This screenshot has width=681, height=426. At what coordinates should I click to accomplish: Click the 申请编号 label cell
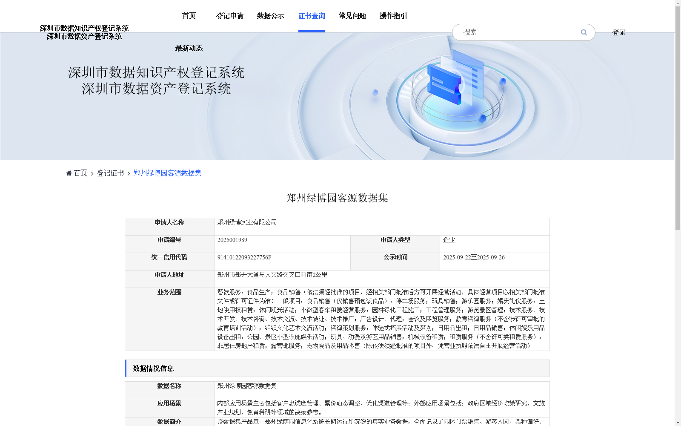pyautogui.click(x=169, y=244)
